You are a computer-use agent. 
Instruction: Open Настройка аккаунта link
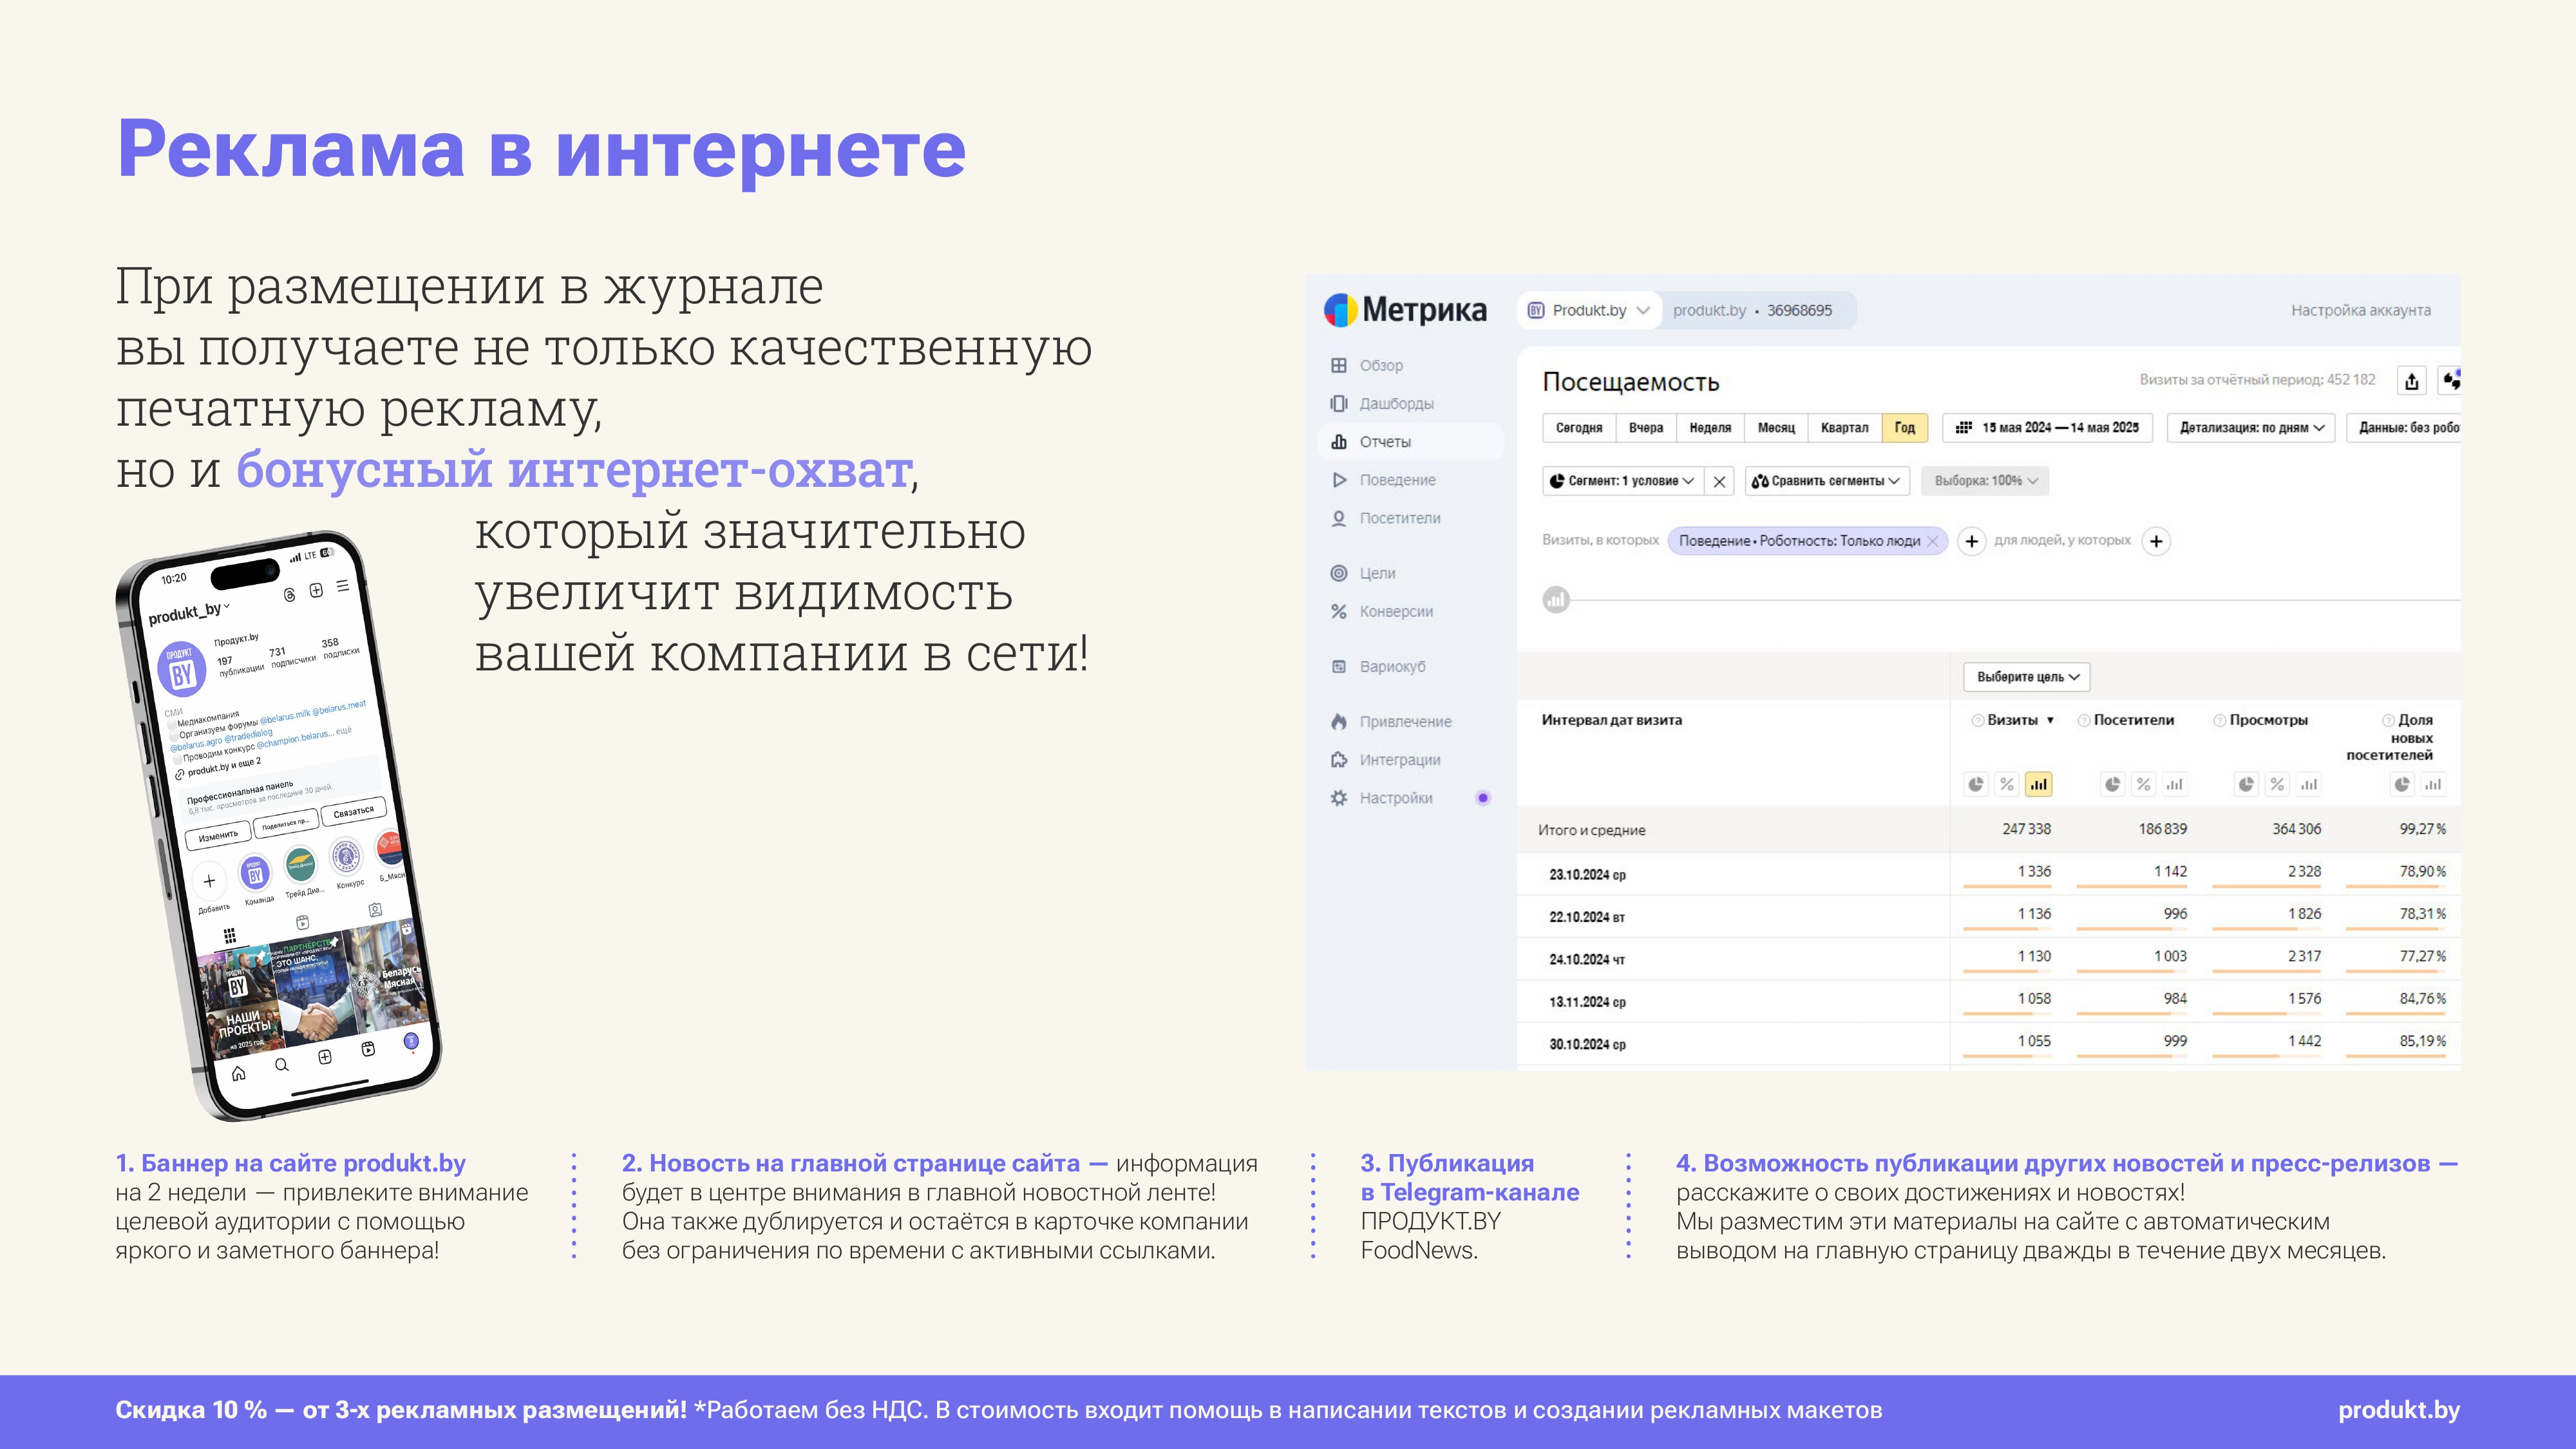pos(2360,311)
